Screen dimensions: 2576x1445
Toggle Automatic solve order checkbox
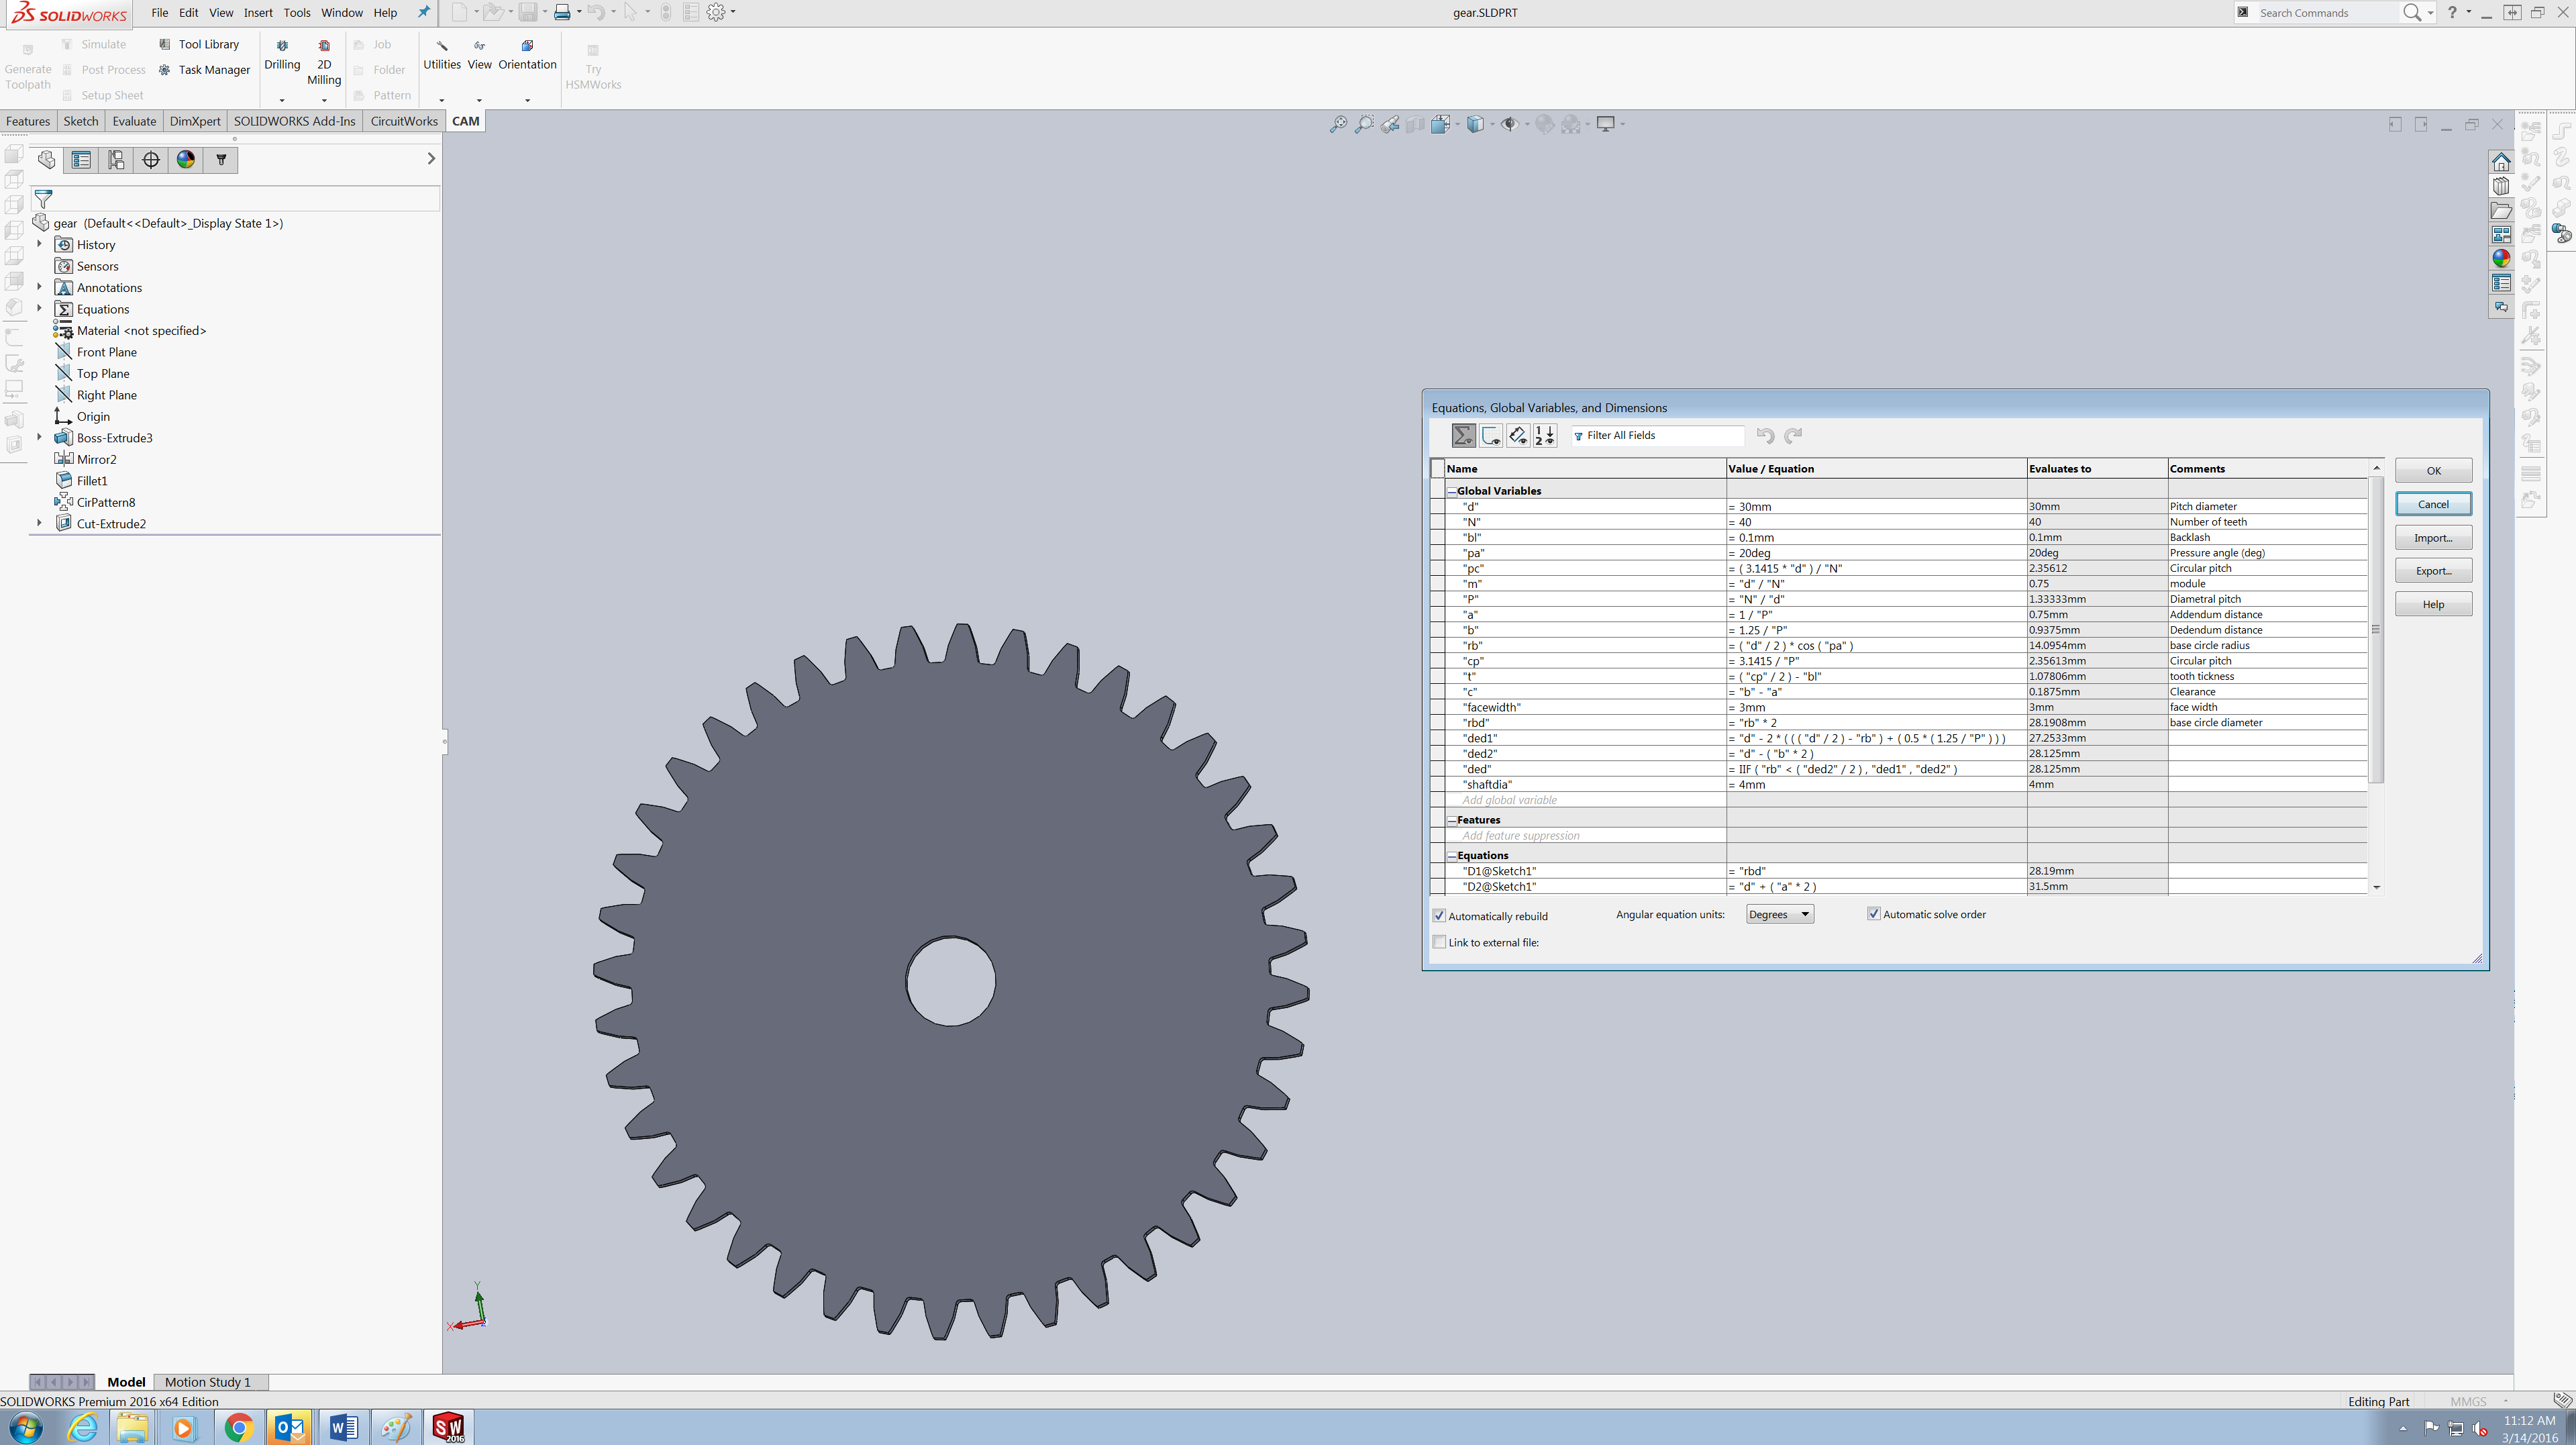pos(1873,914)
